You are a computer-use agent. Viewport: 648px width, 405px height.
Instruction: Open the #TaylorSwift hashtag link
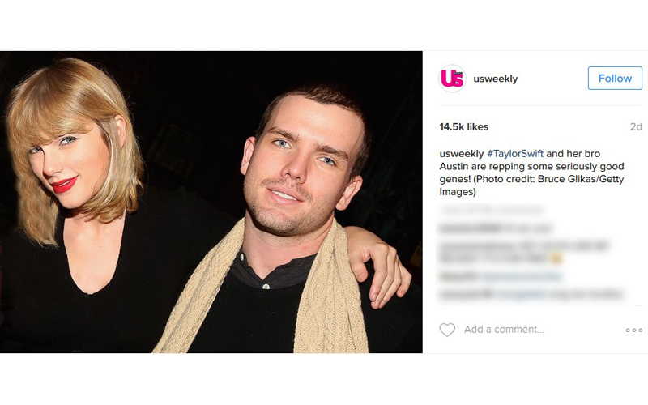click(x=515, y=154)
